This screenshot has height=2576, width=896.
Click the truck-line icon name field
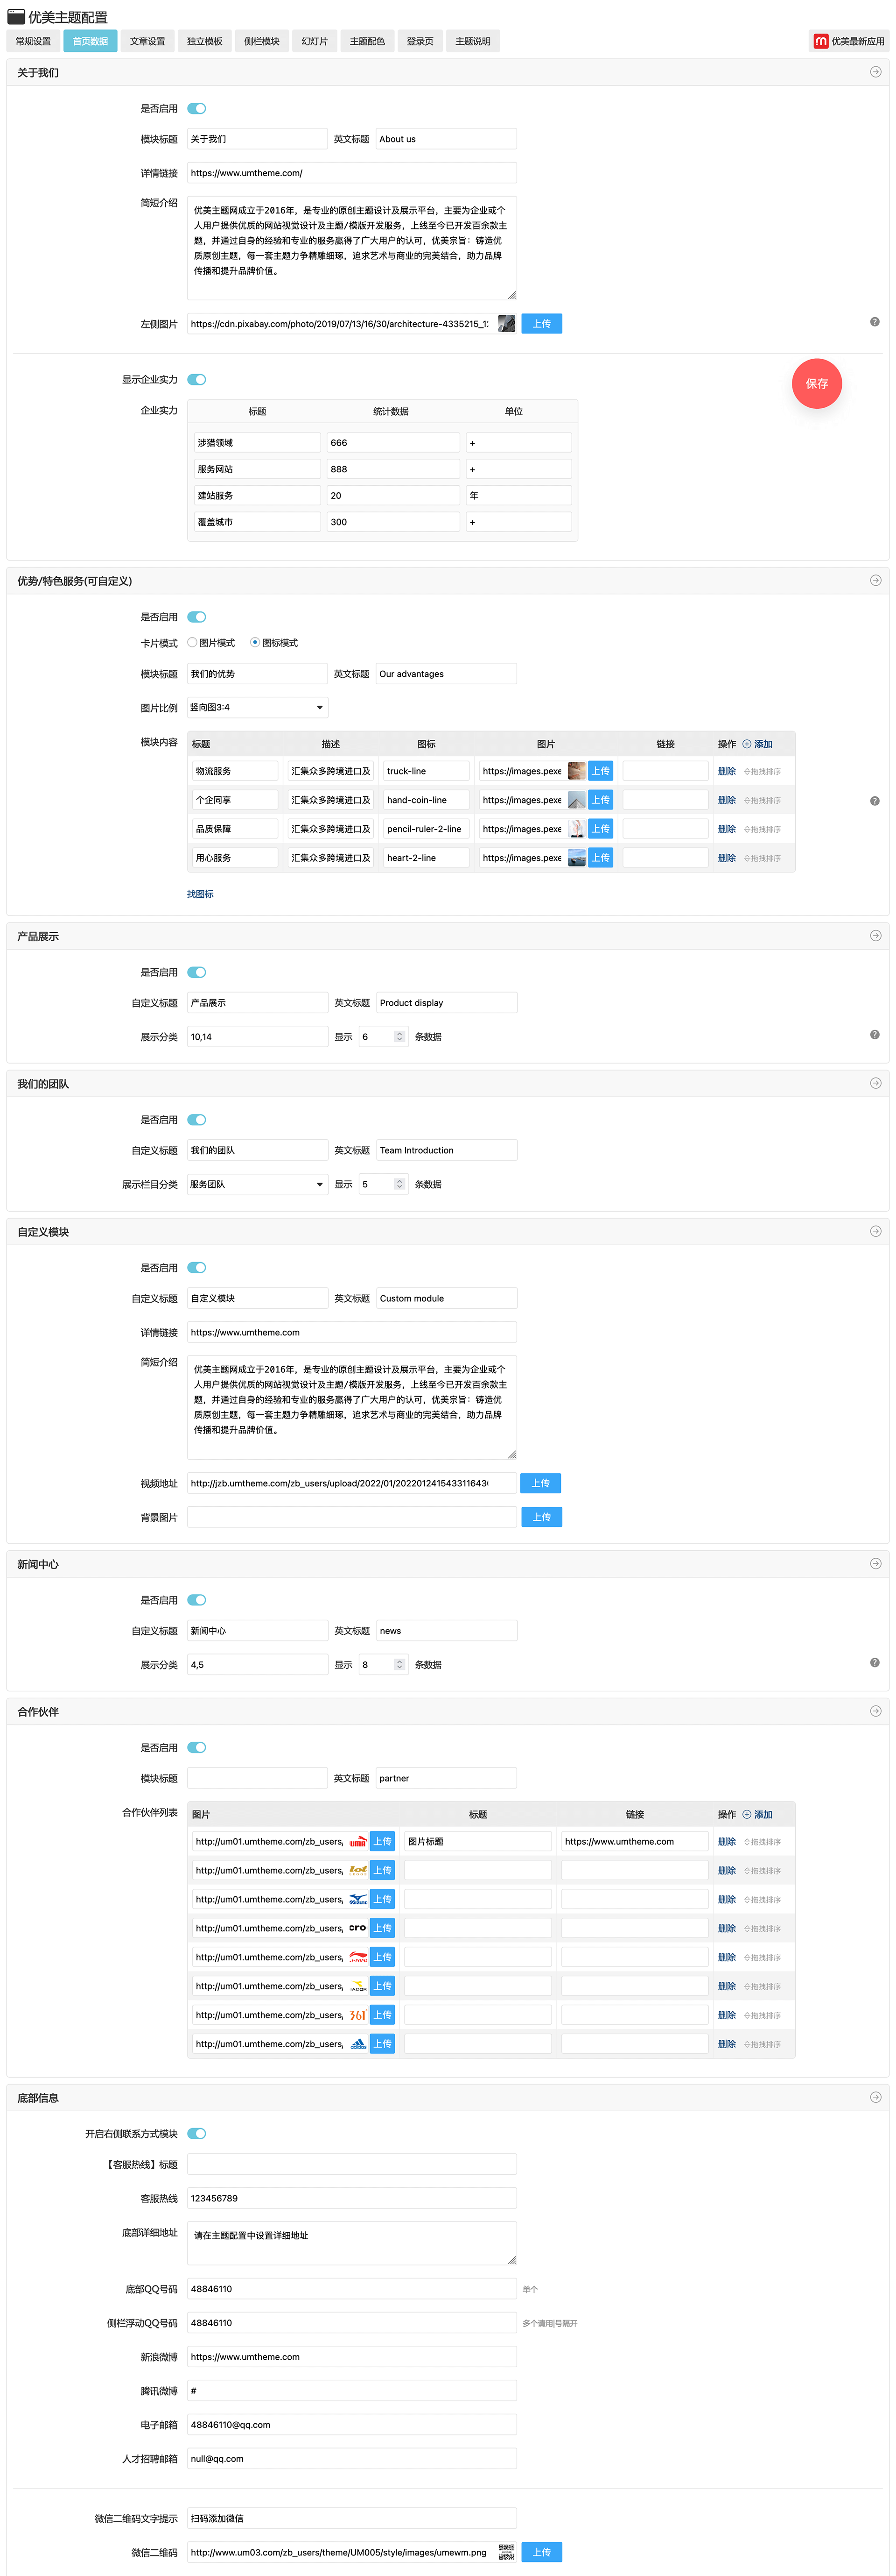tap(426, 771)
